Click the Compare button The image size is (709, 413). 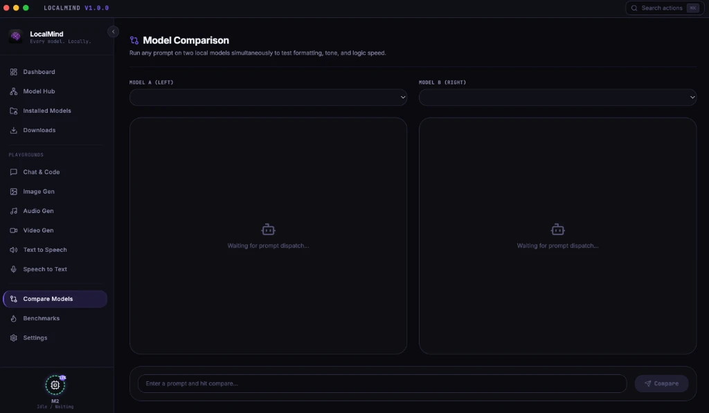661,384
